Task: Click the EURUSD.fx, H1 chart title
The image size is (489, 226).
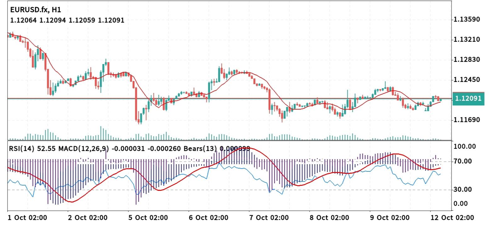Action: (x=36, y=10)
